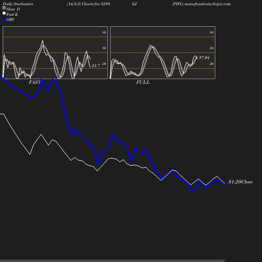Screen dimensions: 262x262
Task: Click the '80' axis label in FULL chart
Action: 212,32
